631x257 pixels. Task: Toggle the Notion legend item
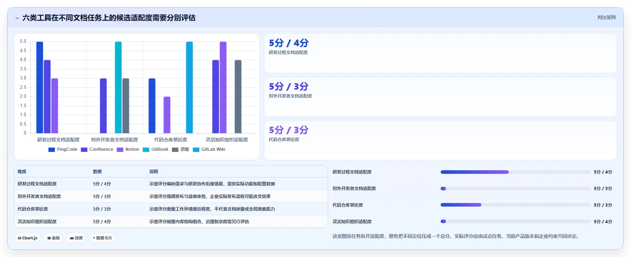pyautogui.click(x=128, y=149)
